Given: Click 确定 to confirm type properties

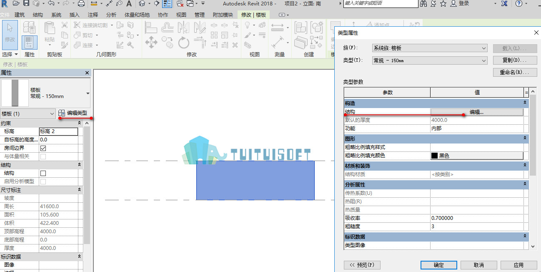Looking at the screenshot, I should (x=438, y=265).
